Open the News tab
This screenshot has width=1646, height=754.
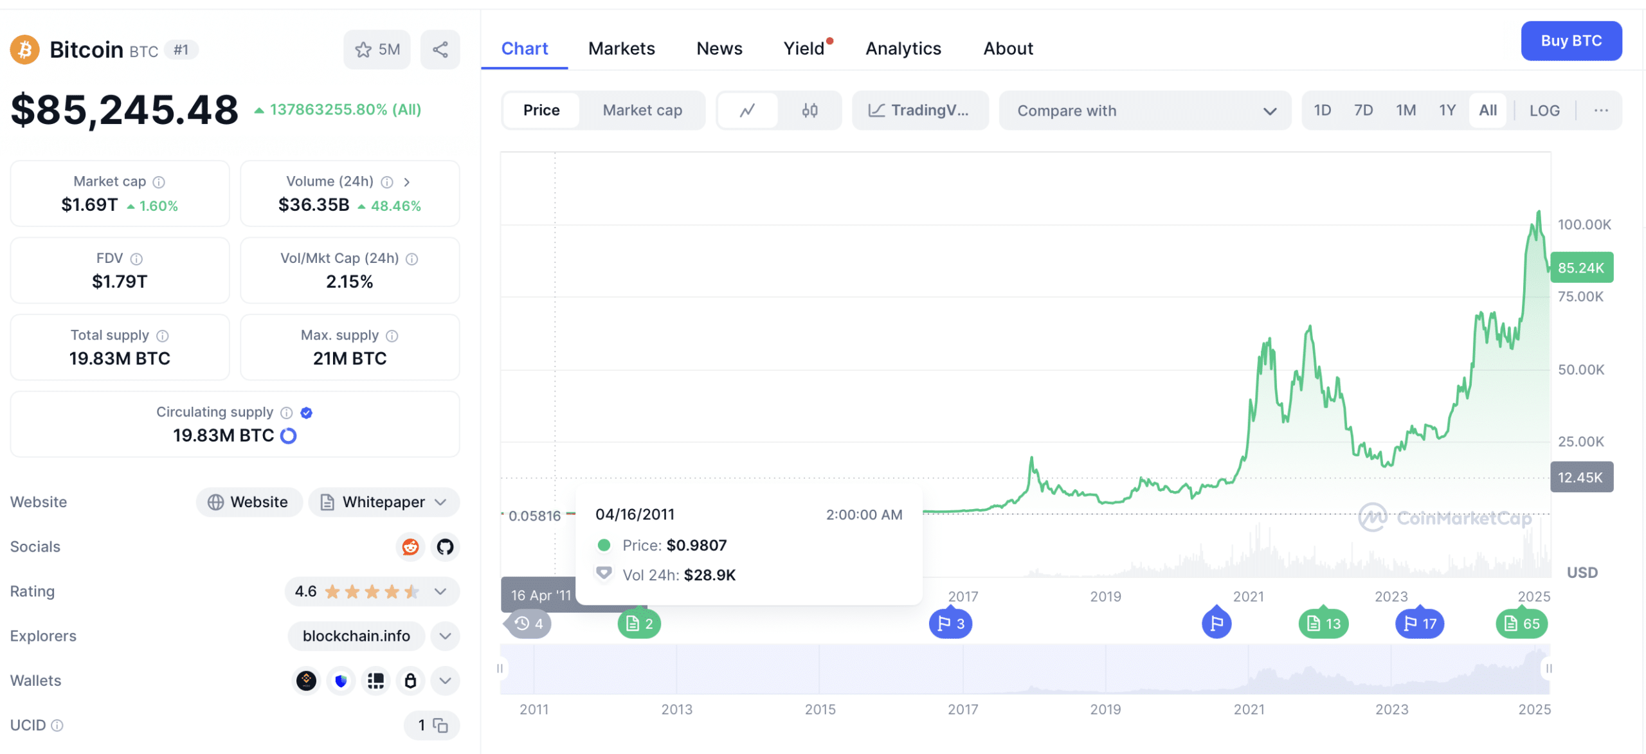point(719,49)
